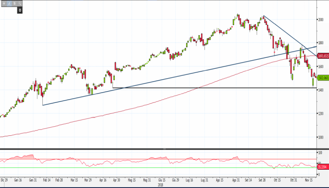
Task: Click the green last price label on axis
Action: (322, 78)
